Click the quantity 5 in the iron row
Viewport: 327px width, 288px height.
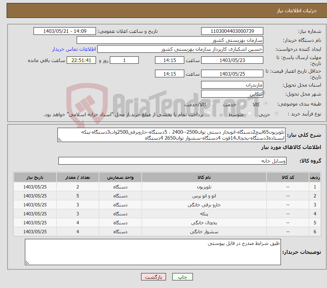[x=78, y=196]
